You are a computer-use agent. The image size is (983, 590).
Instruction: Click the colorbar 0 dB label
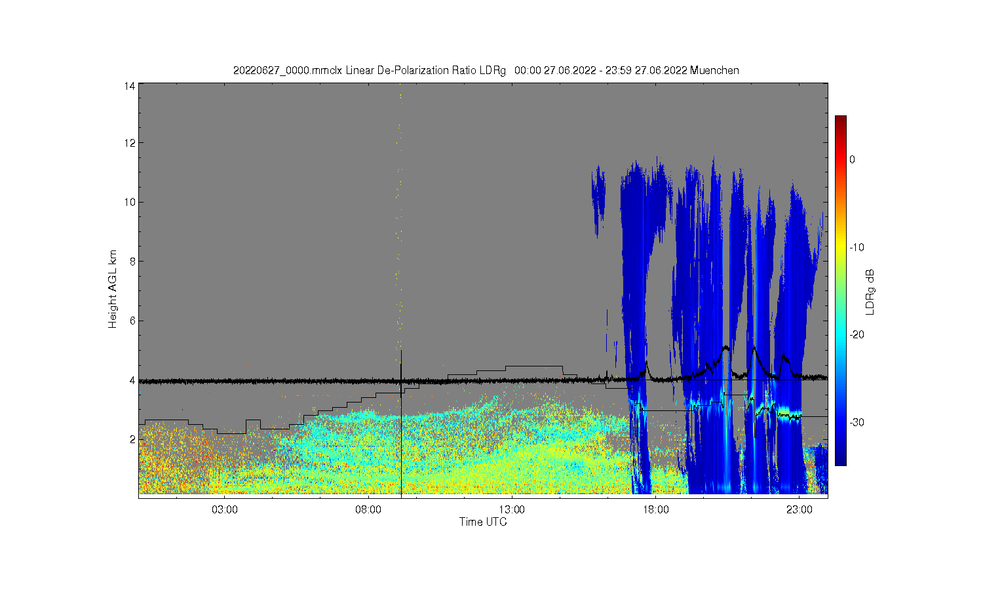tap(852, 159)
